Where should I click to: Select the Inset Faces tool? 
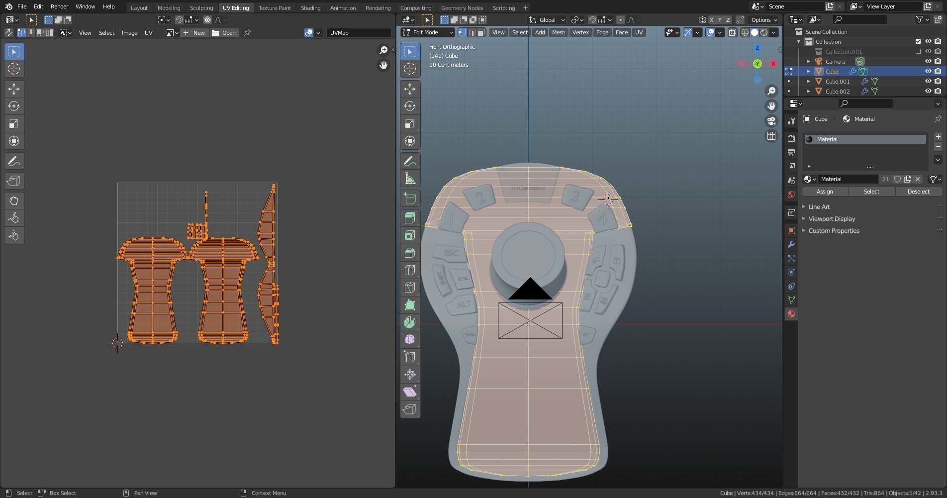(410, 235)
